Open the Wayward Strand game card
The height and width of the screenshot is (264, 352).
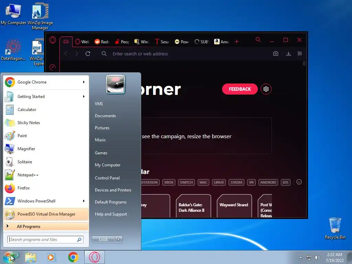(x=234, y=206)
